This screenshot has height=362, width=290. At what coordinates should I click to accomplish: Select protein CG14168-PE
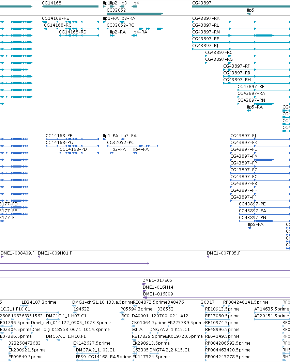[59, 136]
